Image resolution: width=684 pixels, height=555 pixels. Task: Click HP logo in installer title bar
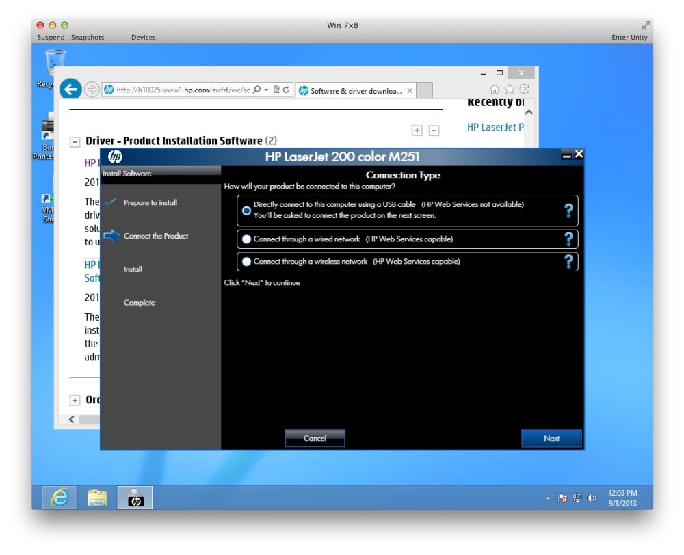point(115,157)
